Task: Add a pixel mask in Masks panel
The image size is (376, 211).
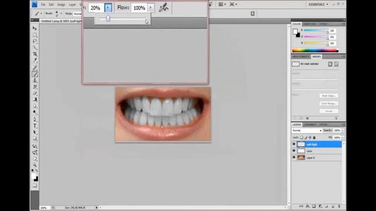Action: coord(330,64)
